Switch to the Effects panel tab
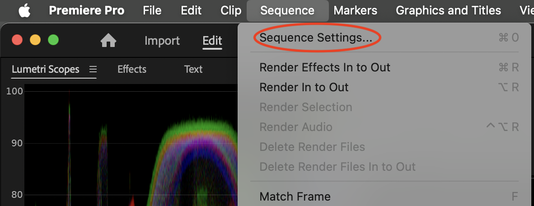Screen dimensions: 534x206 tap(132, 69)
